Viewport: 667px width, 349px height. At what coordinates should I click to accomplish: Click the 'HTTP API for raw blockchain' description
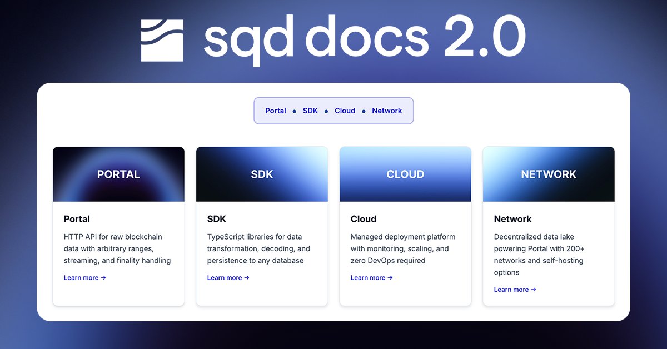[117, 248]
